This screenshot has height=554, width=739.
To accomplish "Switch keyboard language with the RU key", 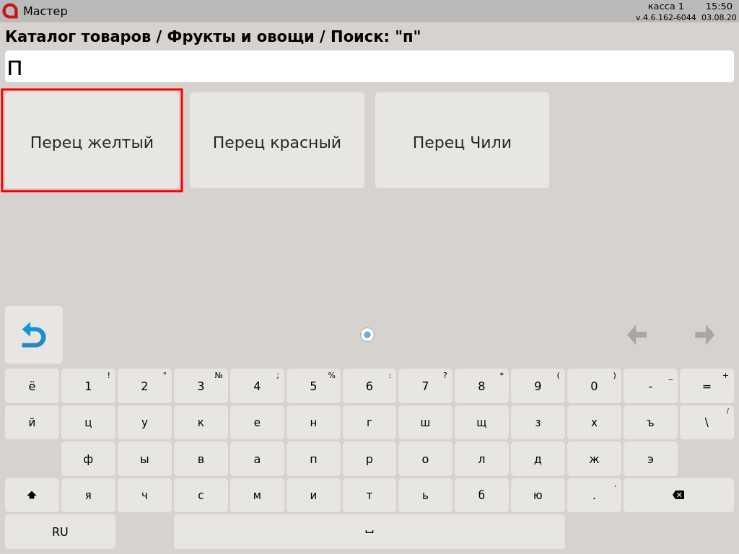I will pyautogui.click(x=60, y=532).
